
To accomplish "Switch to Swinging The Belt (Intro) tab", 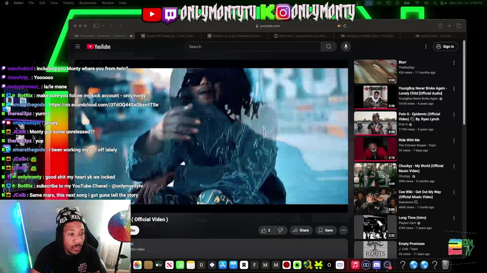I will (367, 36).
